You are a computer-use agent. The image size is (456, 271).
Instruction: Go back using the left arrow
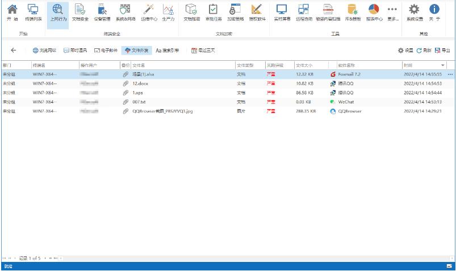14,51
